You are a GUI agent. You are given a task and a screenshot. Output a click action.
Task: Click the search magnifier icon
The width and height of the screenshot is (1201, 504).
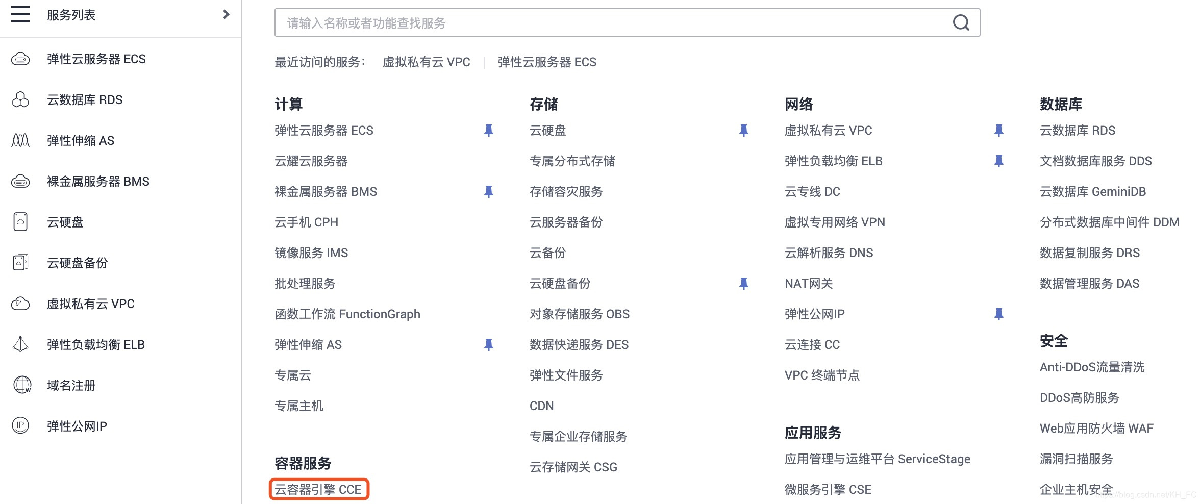coord(961,22)
